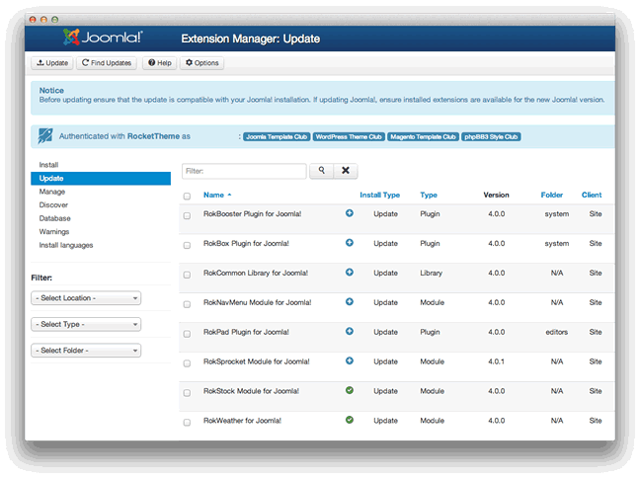Open the Database section

(54, 218)
